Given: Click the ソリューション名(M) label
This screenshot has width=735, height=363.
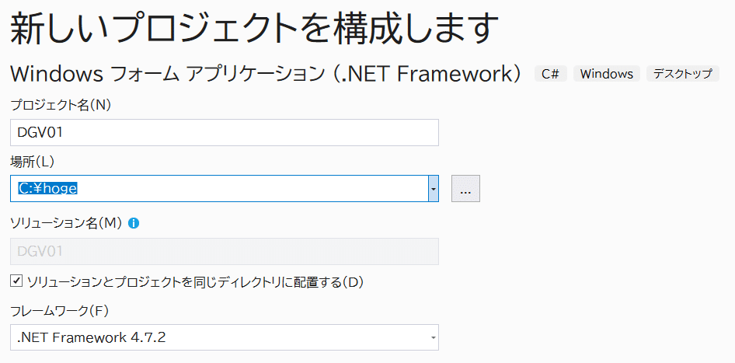Looking at the screenshot, I should pos(66,223).
